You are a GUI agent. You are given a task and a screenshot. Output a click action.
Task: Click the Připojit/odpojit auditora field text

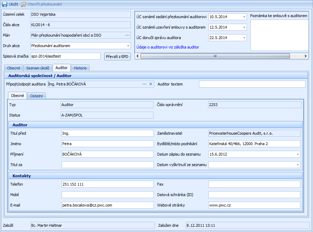coord(67,84)
